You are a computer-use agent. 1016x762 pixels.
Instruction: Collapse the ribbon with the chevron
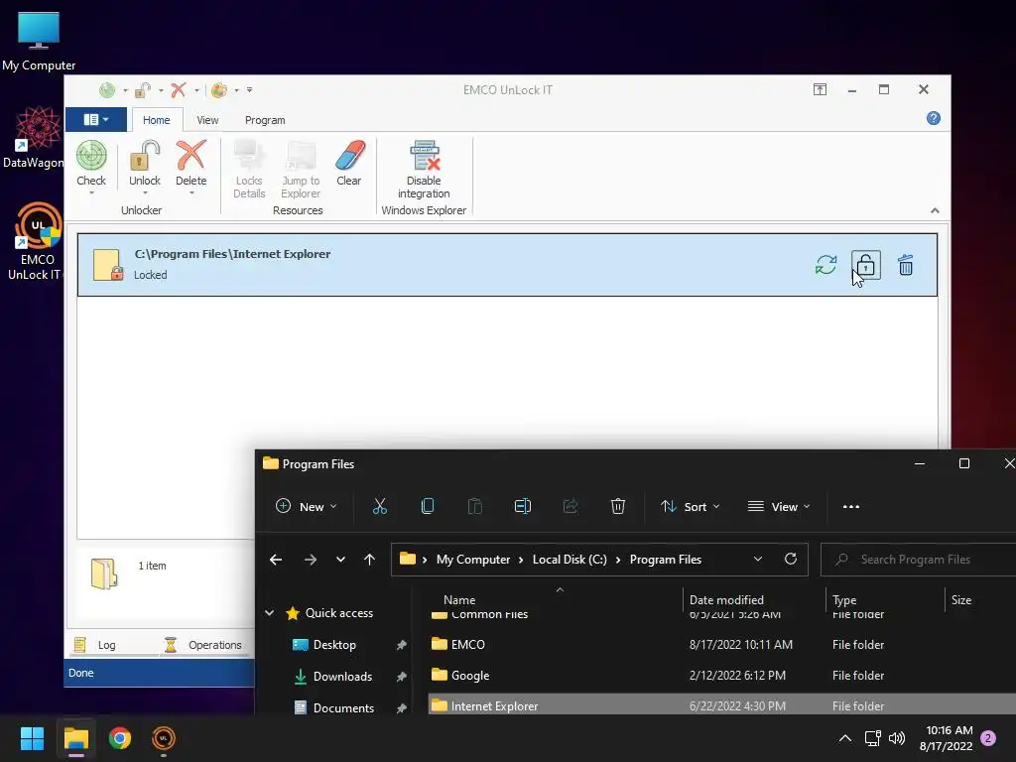pyautogui.click(x=935, y=210)
